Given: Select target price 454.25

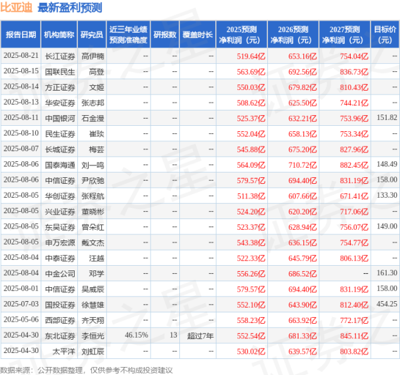Looking at the screenshot, I should coord(387,304).
